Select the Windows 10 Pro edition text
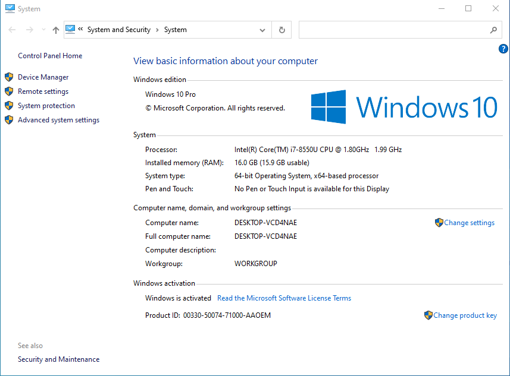Viewport: 510px width, 376px height. (x=170, y=94)
